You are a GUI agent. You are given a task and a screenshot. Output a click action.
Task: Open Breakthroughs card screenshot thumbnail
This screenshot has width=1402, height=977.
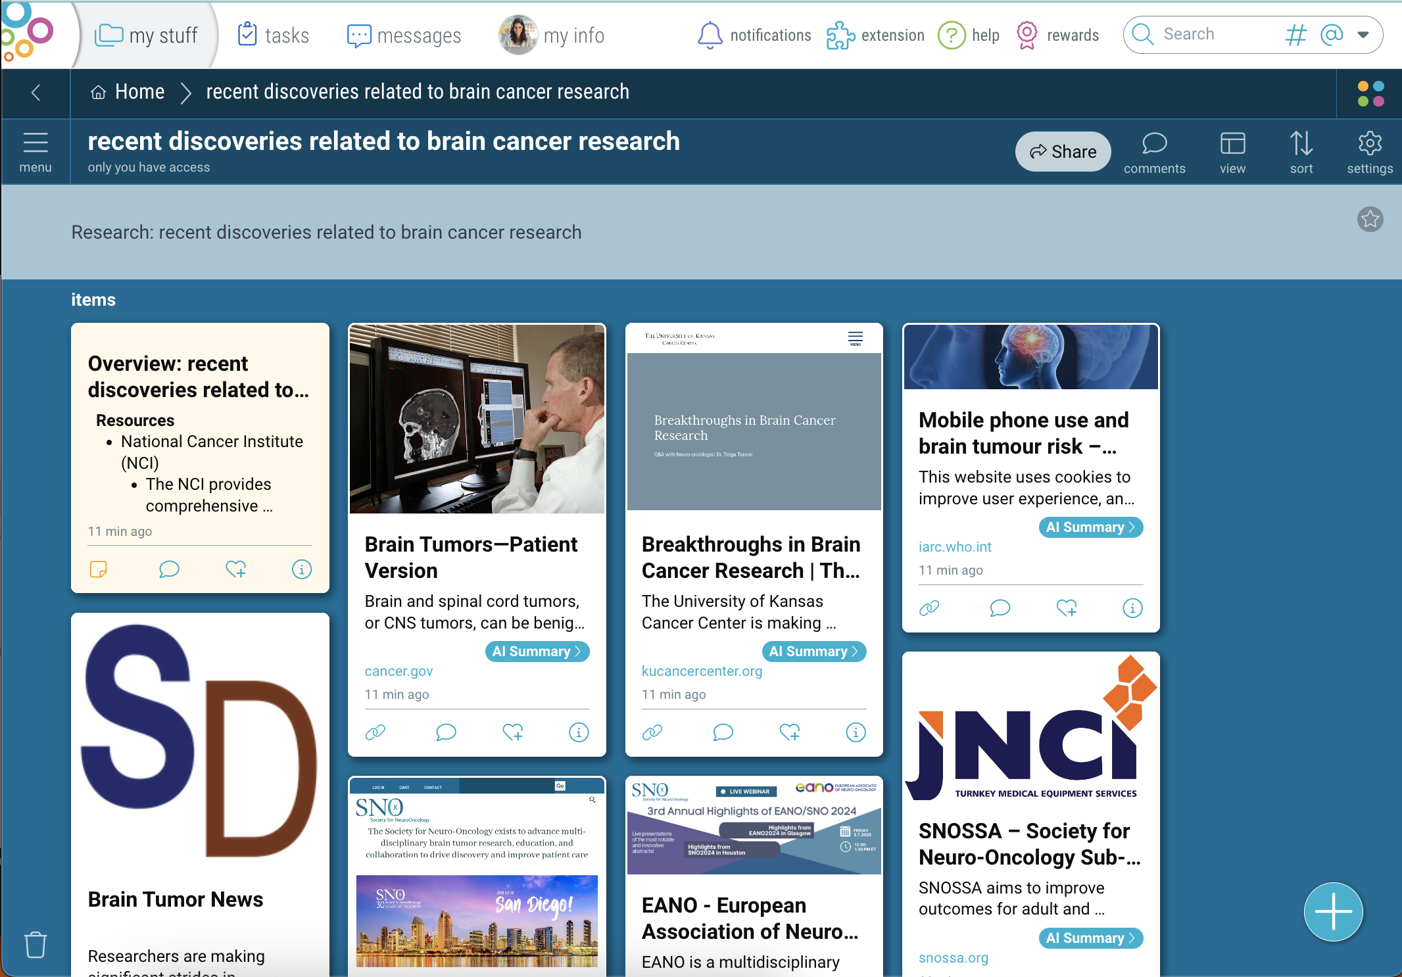[x=754, y=417]
